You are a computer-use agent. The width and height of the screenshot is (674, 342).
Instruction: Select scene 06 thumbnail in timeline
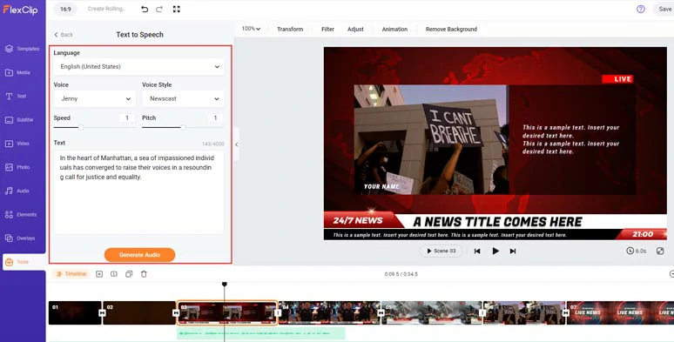(524, 312)
